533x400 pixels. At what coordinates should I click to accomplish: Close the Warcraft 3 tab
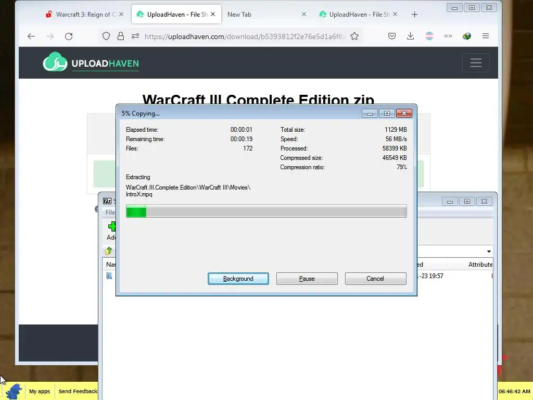point(121,14)
